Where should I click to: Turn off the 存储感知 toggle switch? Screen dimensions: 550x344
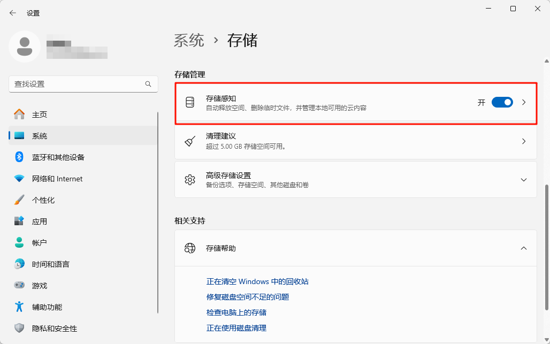(x=502, y=102)
